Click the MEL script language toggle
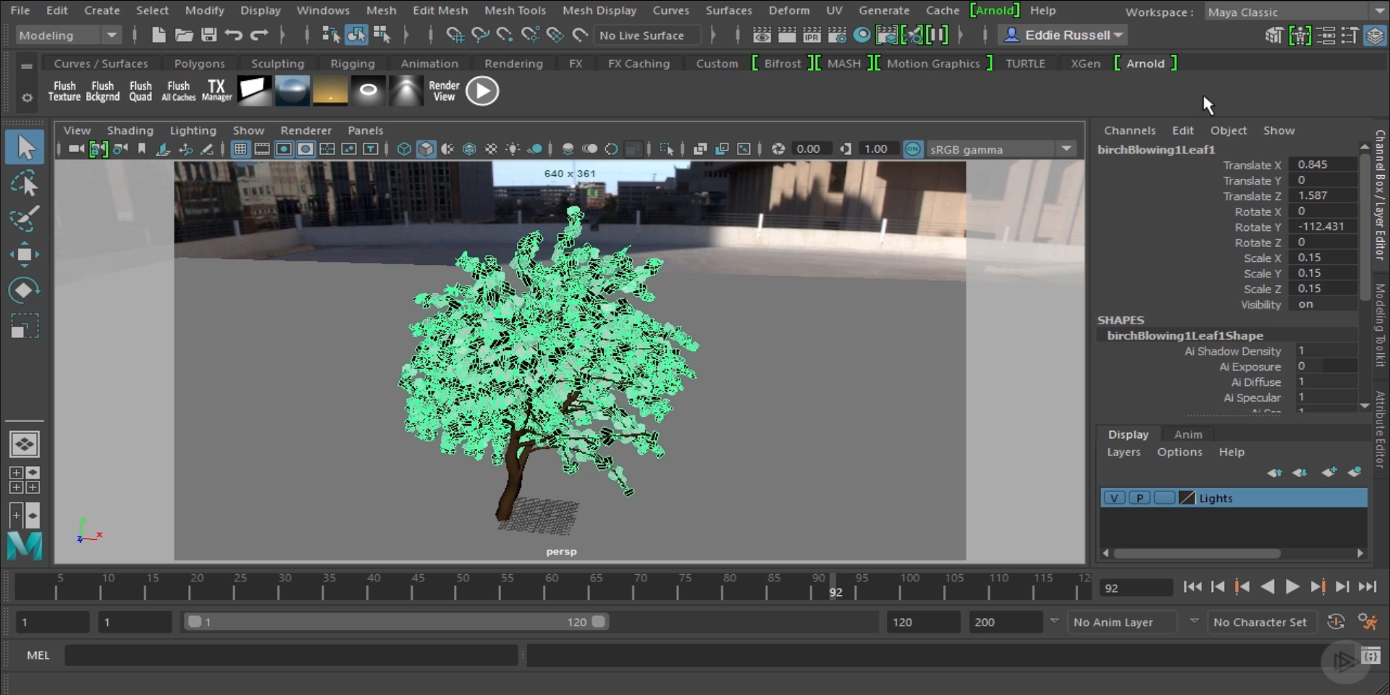This screenshot has height=695, width=1390. click(x=38, y=655)
